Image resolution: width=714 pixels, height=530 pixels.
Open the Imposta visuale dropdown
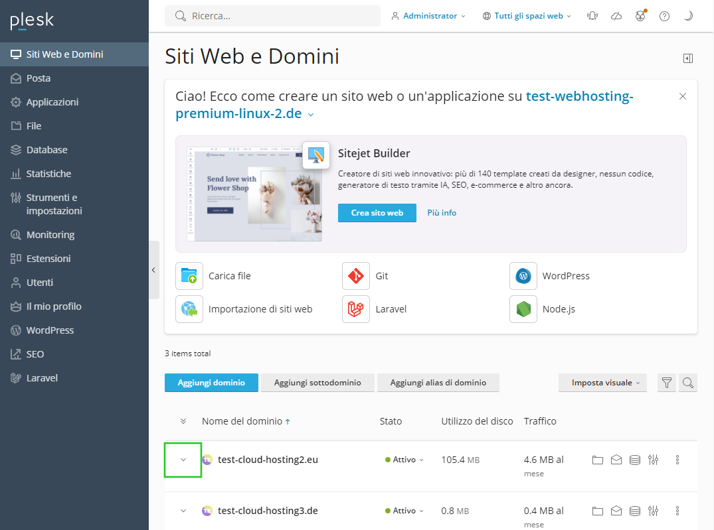click(602, 383)
